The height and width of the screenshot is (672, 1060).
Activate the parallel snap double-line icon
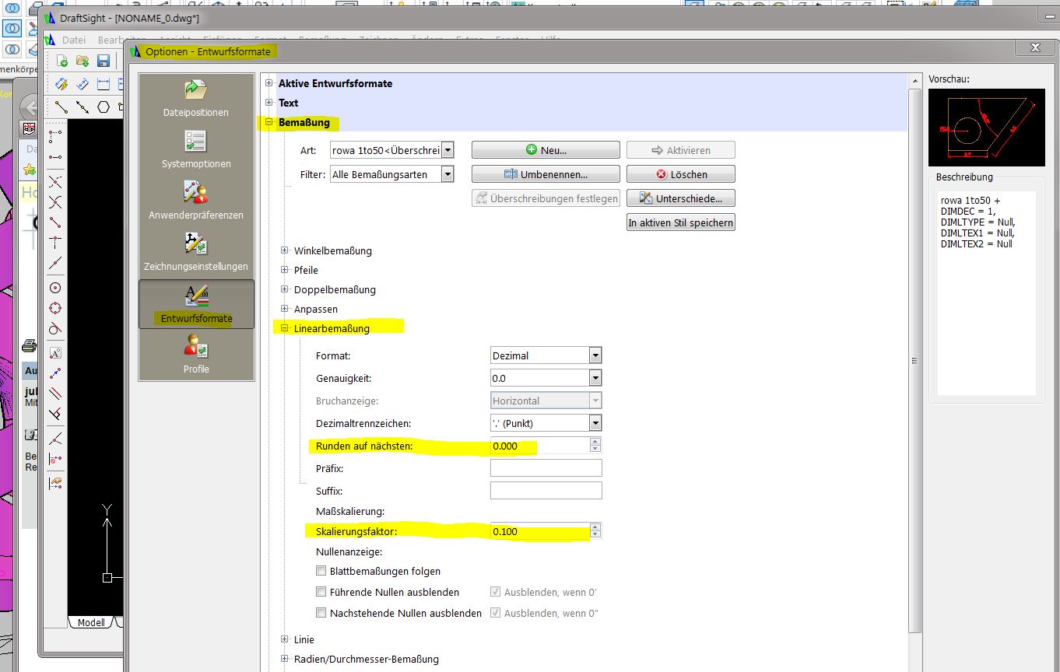(55, 394)
